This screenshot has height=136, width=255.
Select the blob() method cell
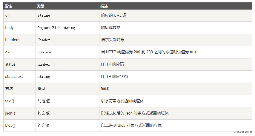10,125
